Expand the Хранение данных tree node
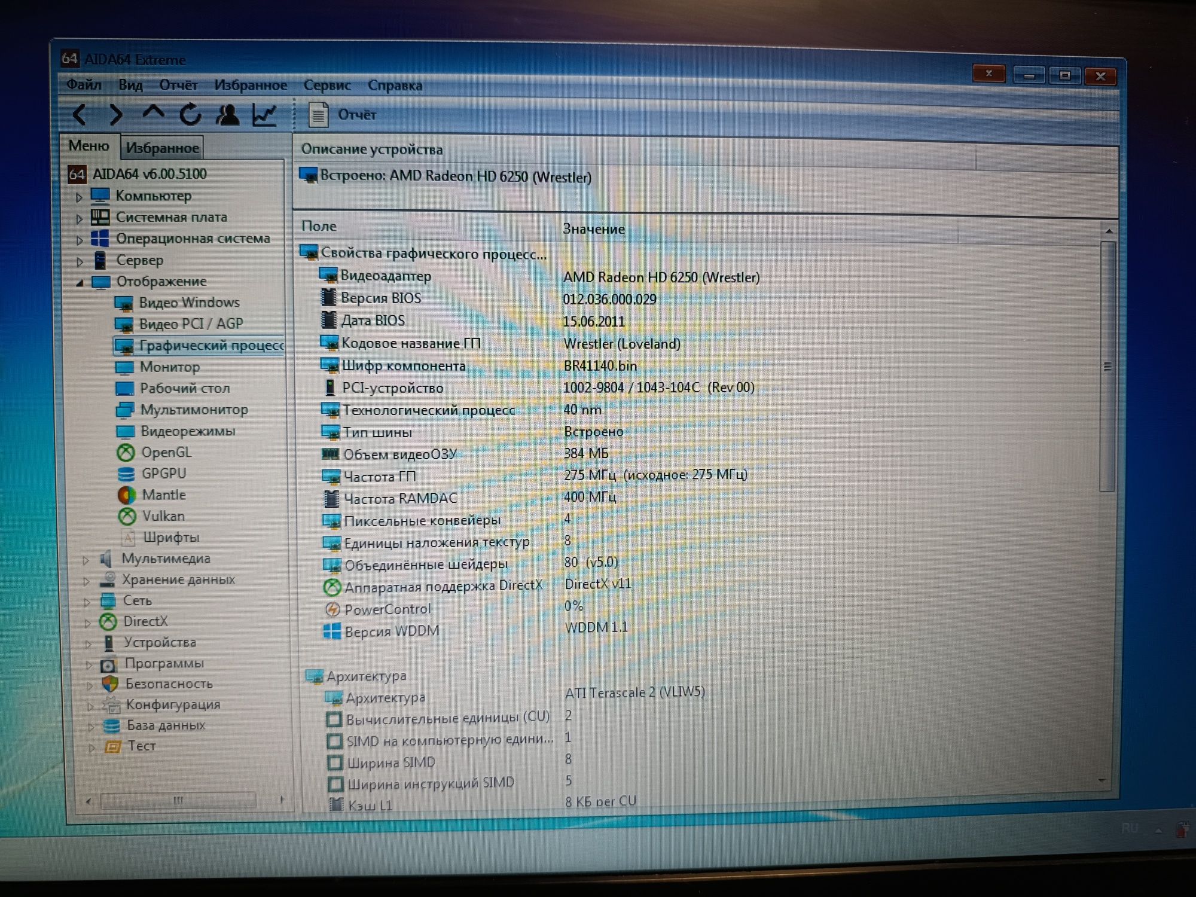 pyautogui.click(x=86, y=581)
